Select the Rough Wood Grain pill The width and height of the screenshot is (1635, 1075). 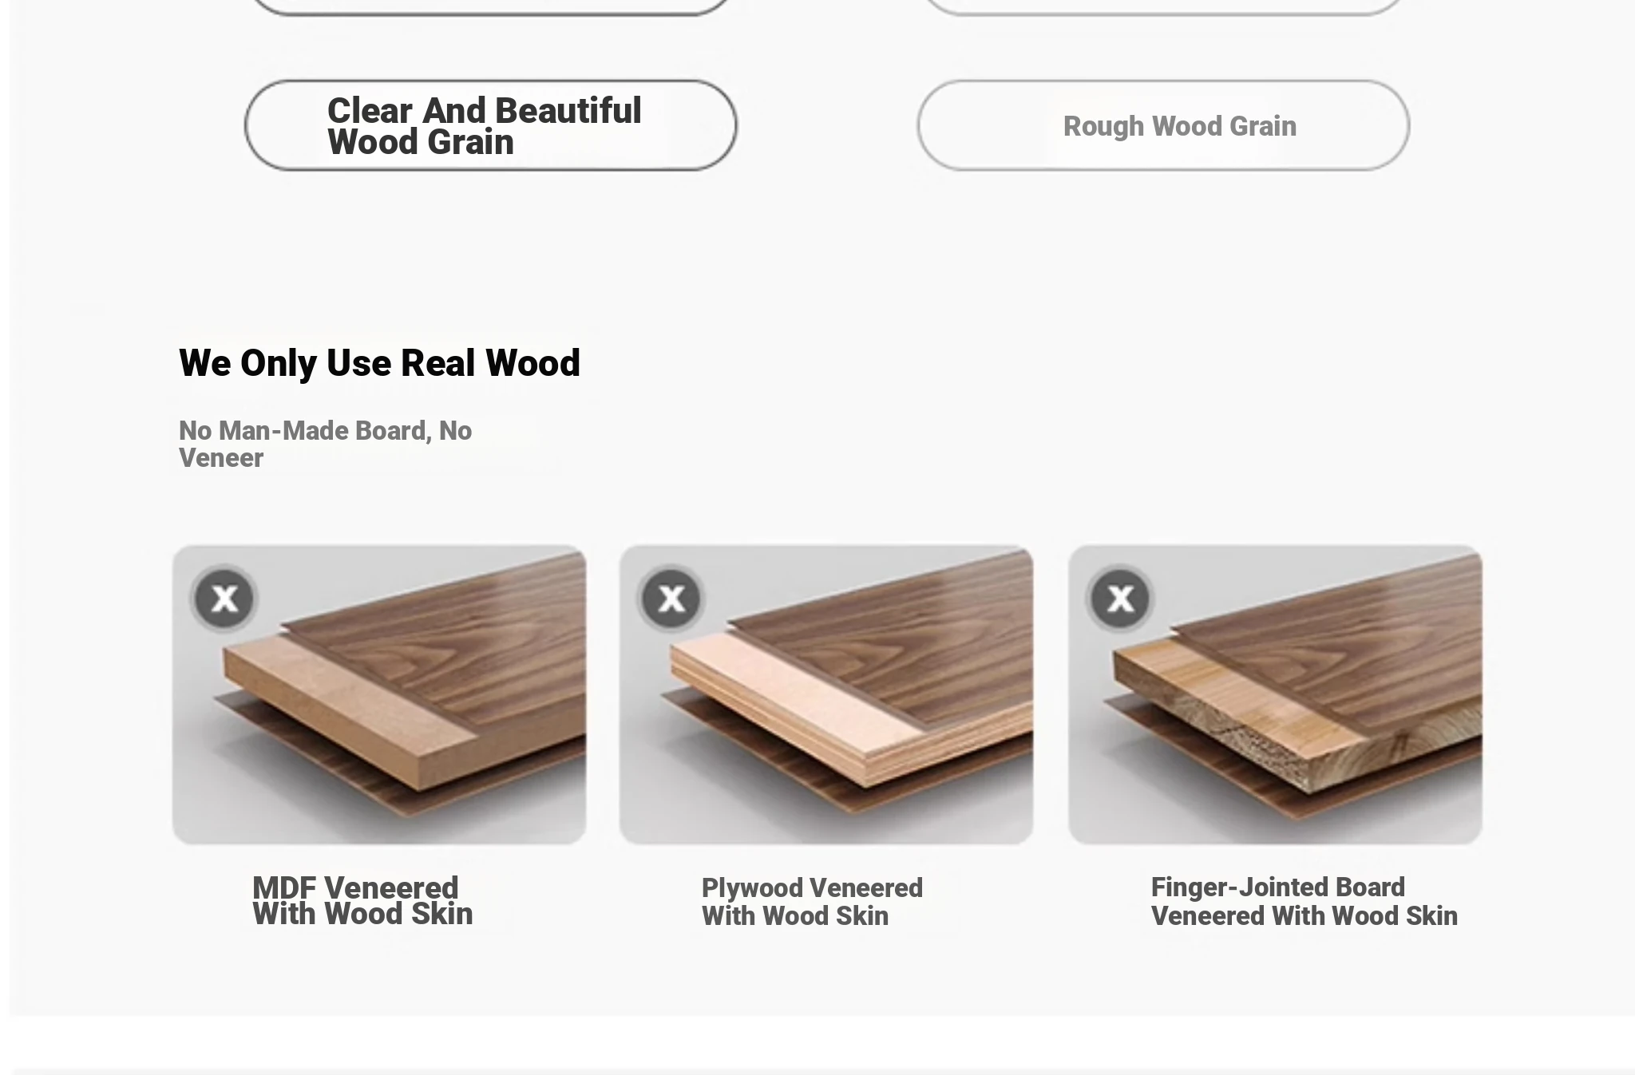click(x=1163, y=125)
